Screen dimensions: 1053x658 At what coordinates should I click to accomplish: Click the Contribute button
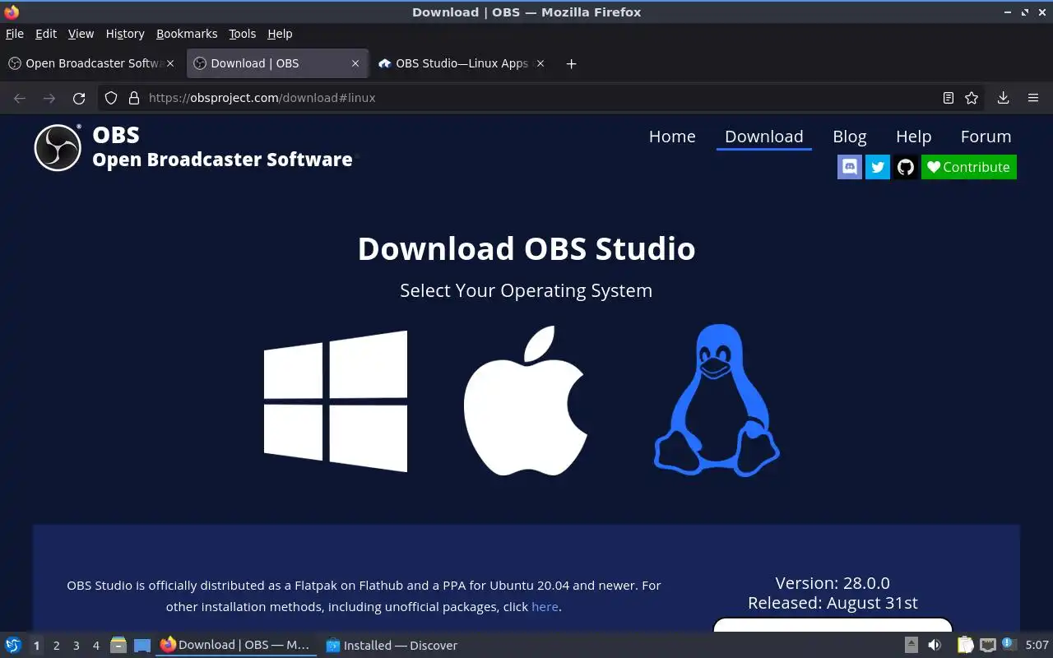(x=969, y=167)
